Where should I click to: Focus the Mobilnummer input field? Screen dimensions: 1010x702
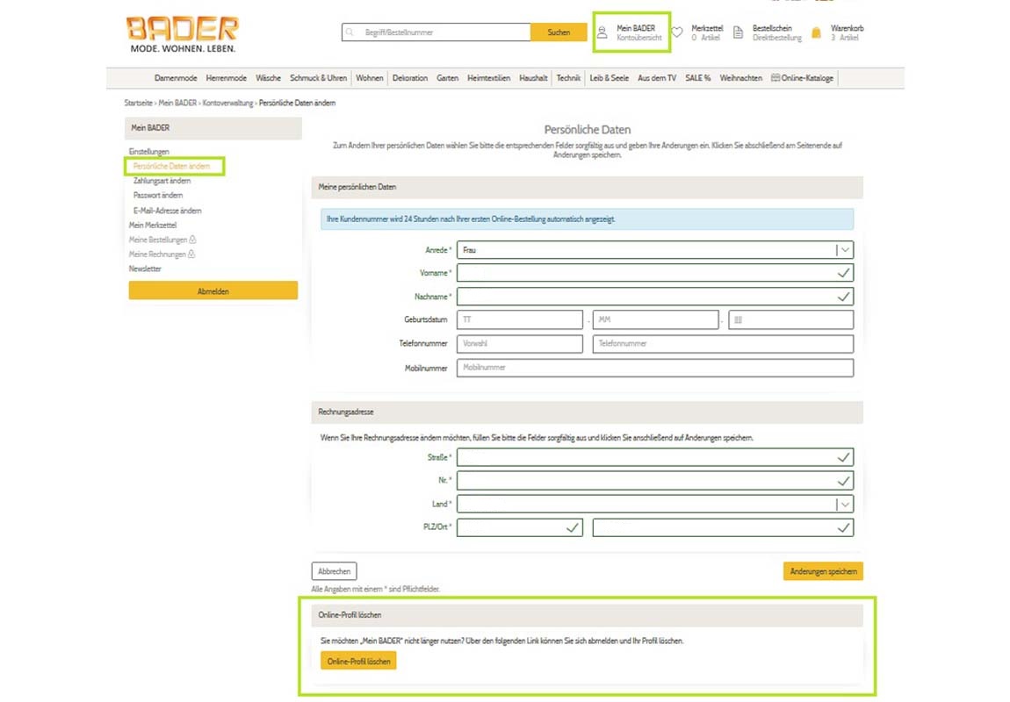tap(654, 368)
